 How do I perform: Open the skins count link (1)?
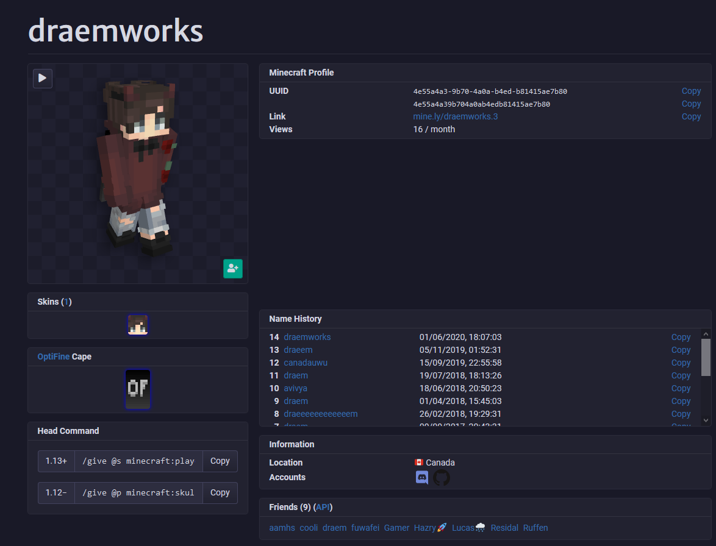(66, 302)
